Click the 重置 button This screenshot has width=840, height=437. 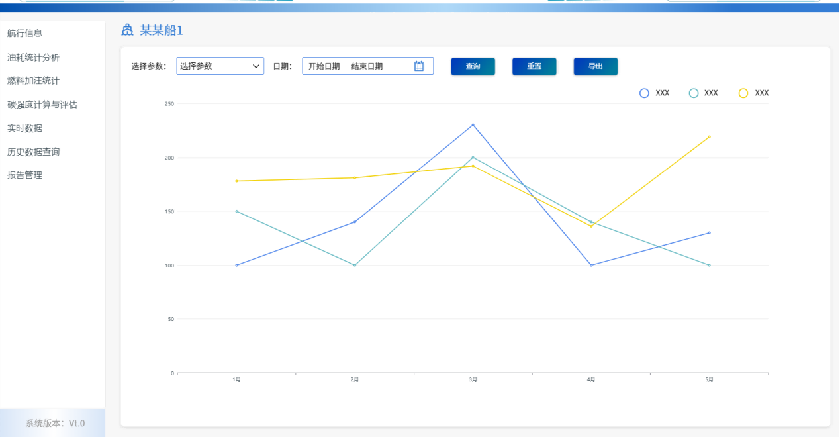tap(534, 66)
